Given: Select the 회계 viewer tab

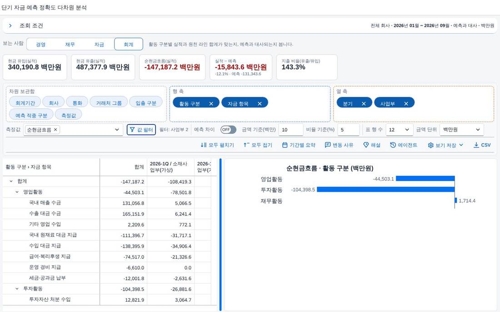Looking at the screenshot, I should [x=129, y=44].
